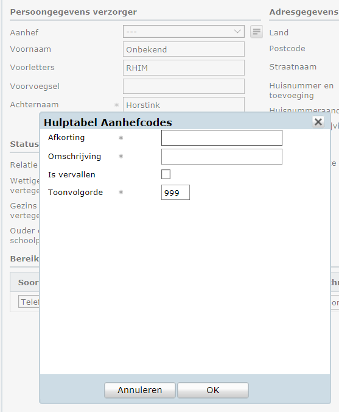Click the Persoongegevens verzorger section heading
This screenshot has height=412, width=339.
pos(74,12)
